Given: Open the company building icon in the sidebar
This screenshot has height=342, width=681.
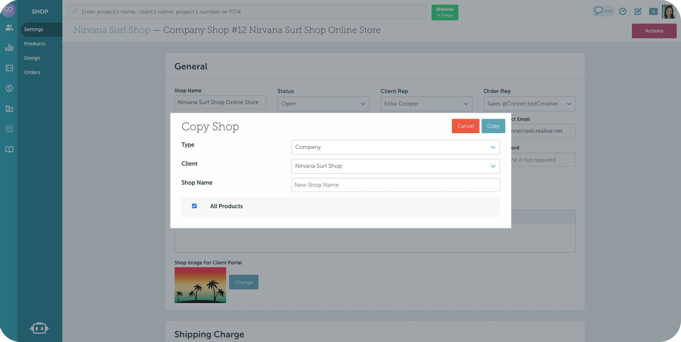Looking at the screenshot, I should [9, 109].
